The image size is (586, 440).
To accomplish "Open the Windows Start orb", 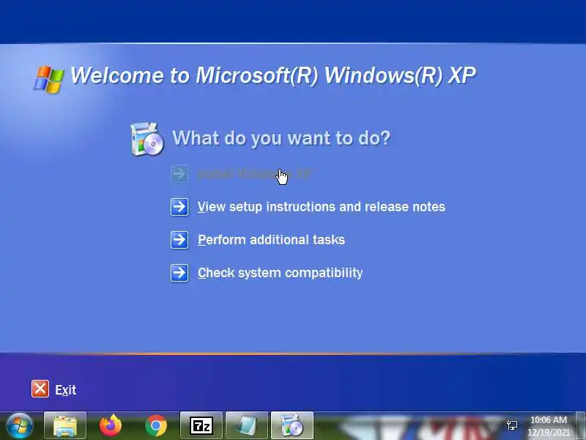I will (x=20, y=426).
